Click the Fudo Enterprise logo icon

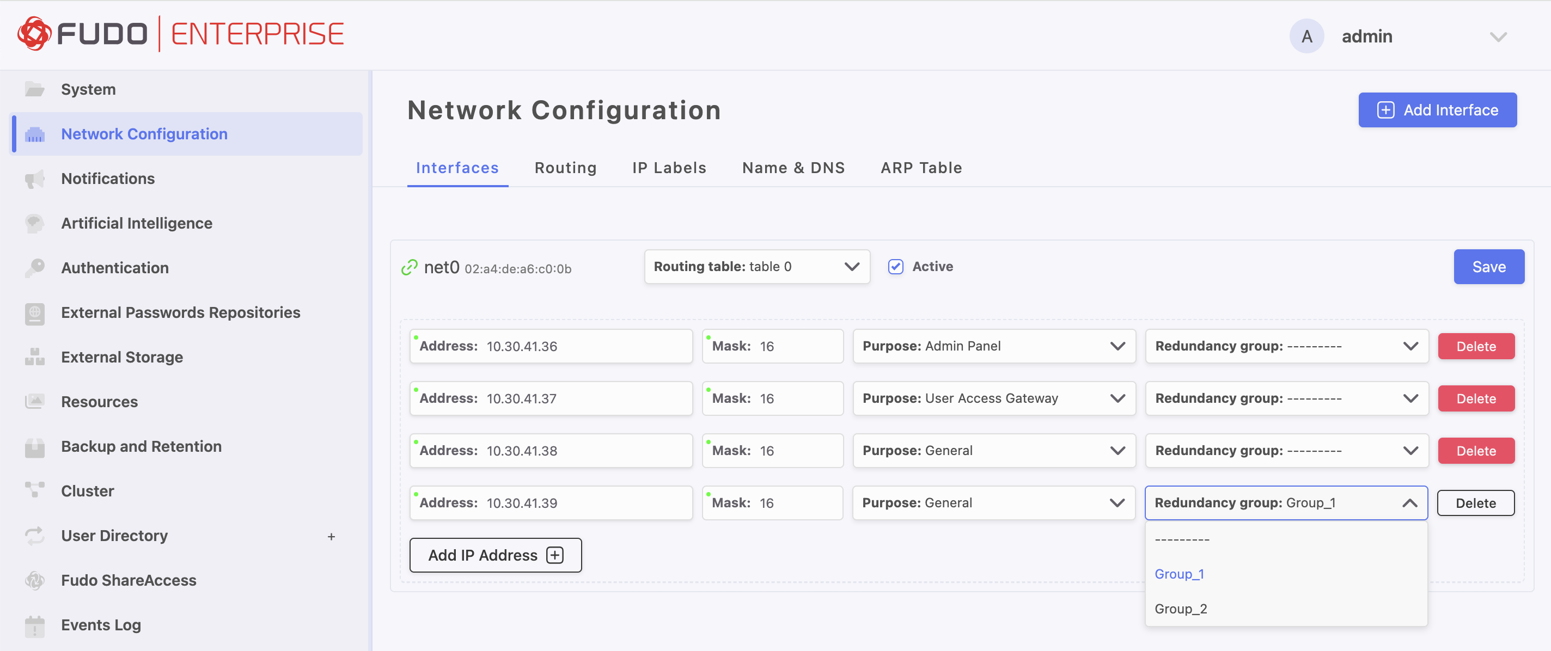click(34, 34)
